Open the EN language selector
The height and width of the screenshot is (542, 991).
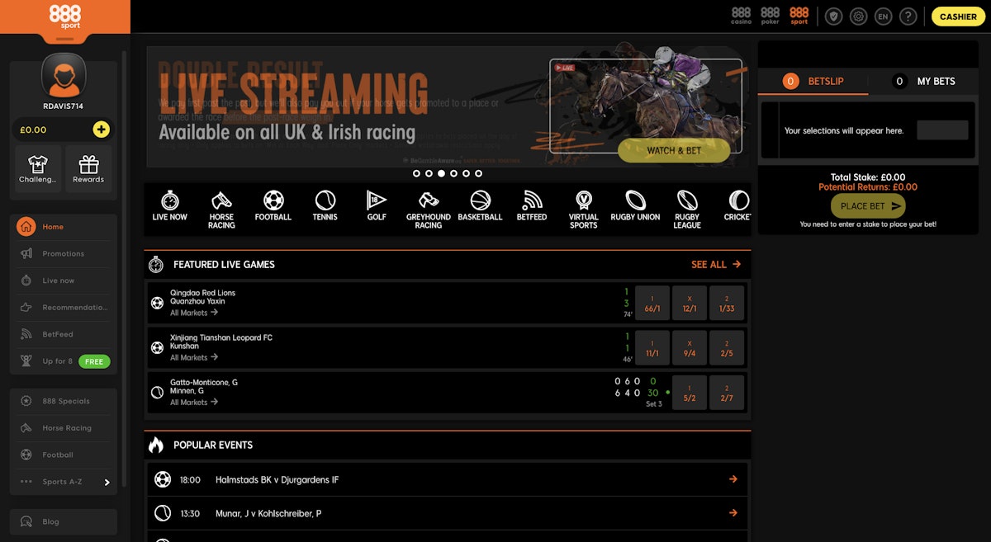pyautogui.click(x=883, y=16)
